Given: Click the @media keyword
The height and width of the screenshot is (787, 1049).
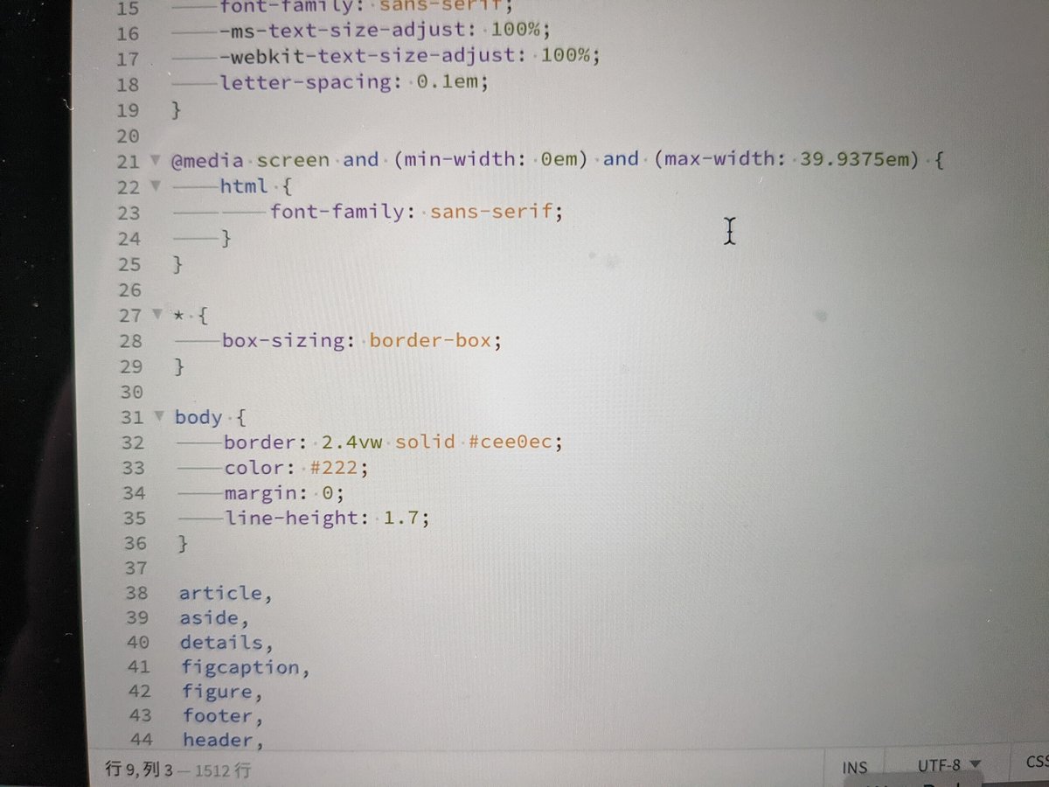Looking at the screenshot, I should pos(207,160).
